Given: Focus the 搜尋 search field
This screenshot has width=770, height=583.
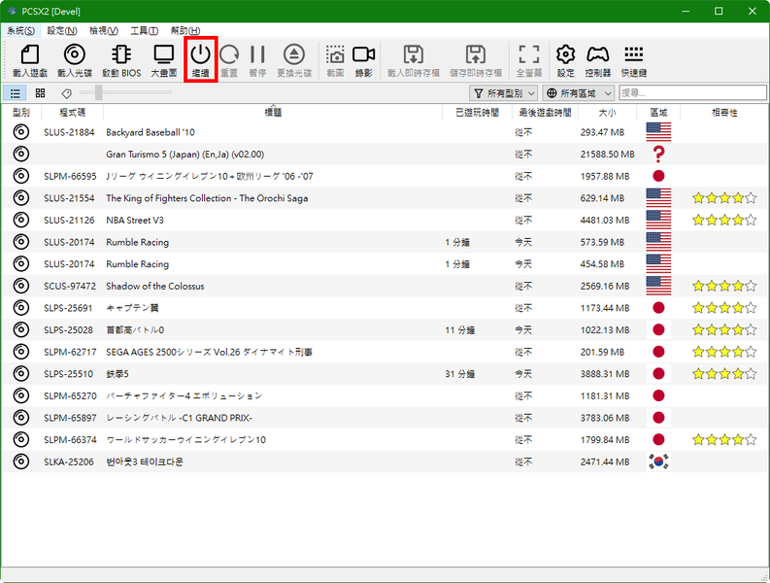Looking at the screenshot, I should point(692,93).
